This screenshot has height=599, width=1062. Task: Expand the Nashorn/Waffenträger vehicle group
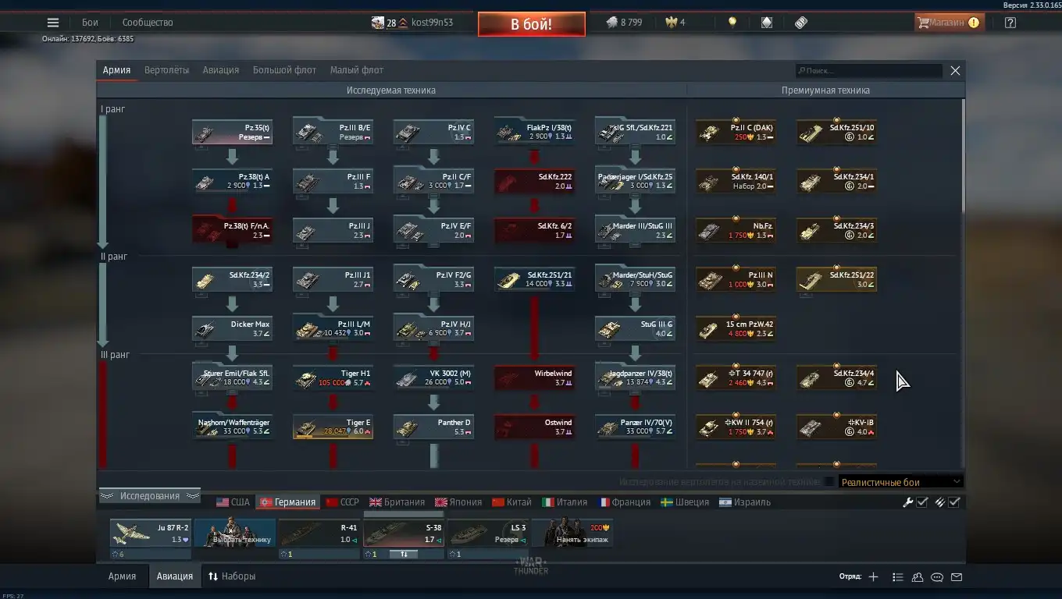click(232, 427)
